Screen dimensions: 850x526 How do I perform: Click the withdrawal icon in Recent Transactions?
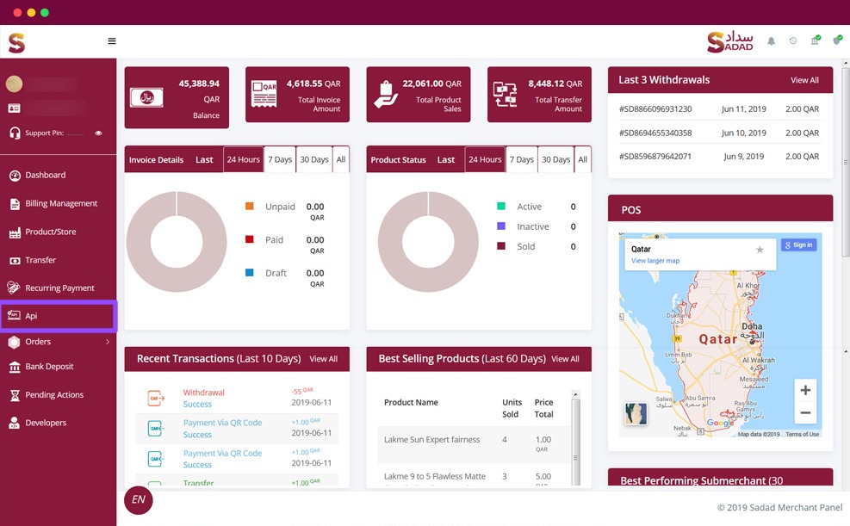coord(157,399)
